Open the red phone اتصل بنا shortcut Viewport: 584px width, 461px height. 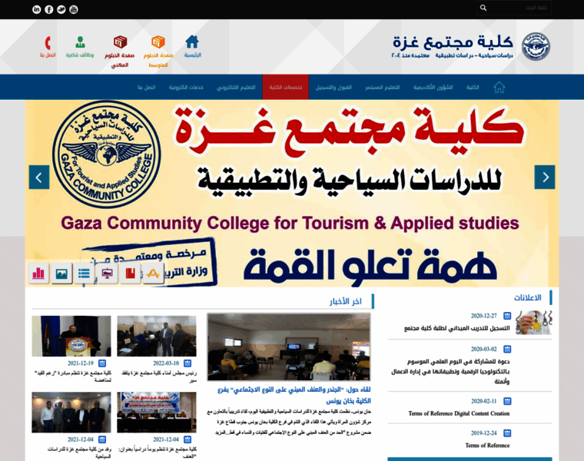(x=48, y=47)
